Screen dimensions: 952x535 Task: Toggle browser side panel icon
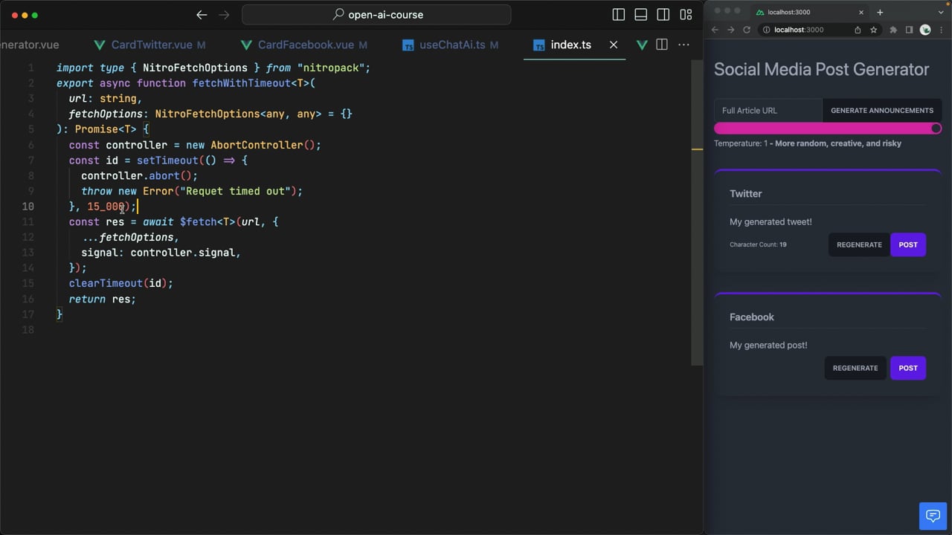pos(909,30)
